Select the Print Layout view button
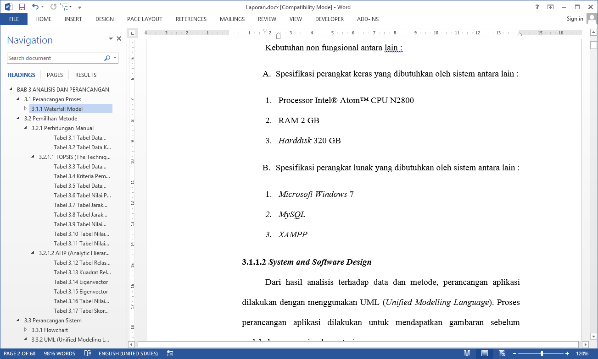The image size is (598, 359). pos(484,354)
